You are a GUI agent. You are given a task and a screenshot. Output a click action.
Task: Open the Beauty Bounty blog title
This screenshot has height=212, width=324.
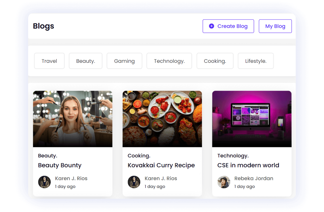(x=60, y=165)
